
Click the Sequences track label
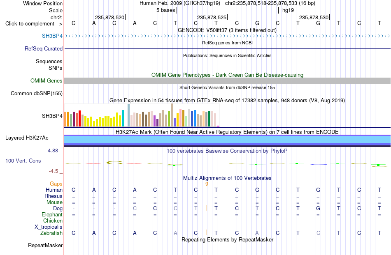click(x=49, y=61)
